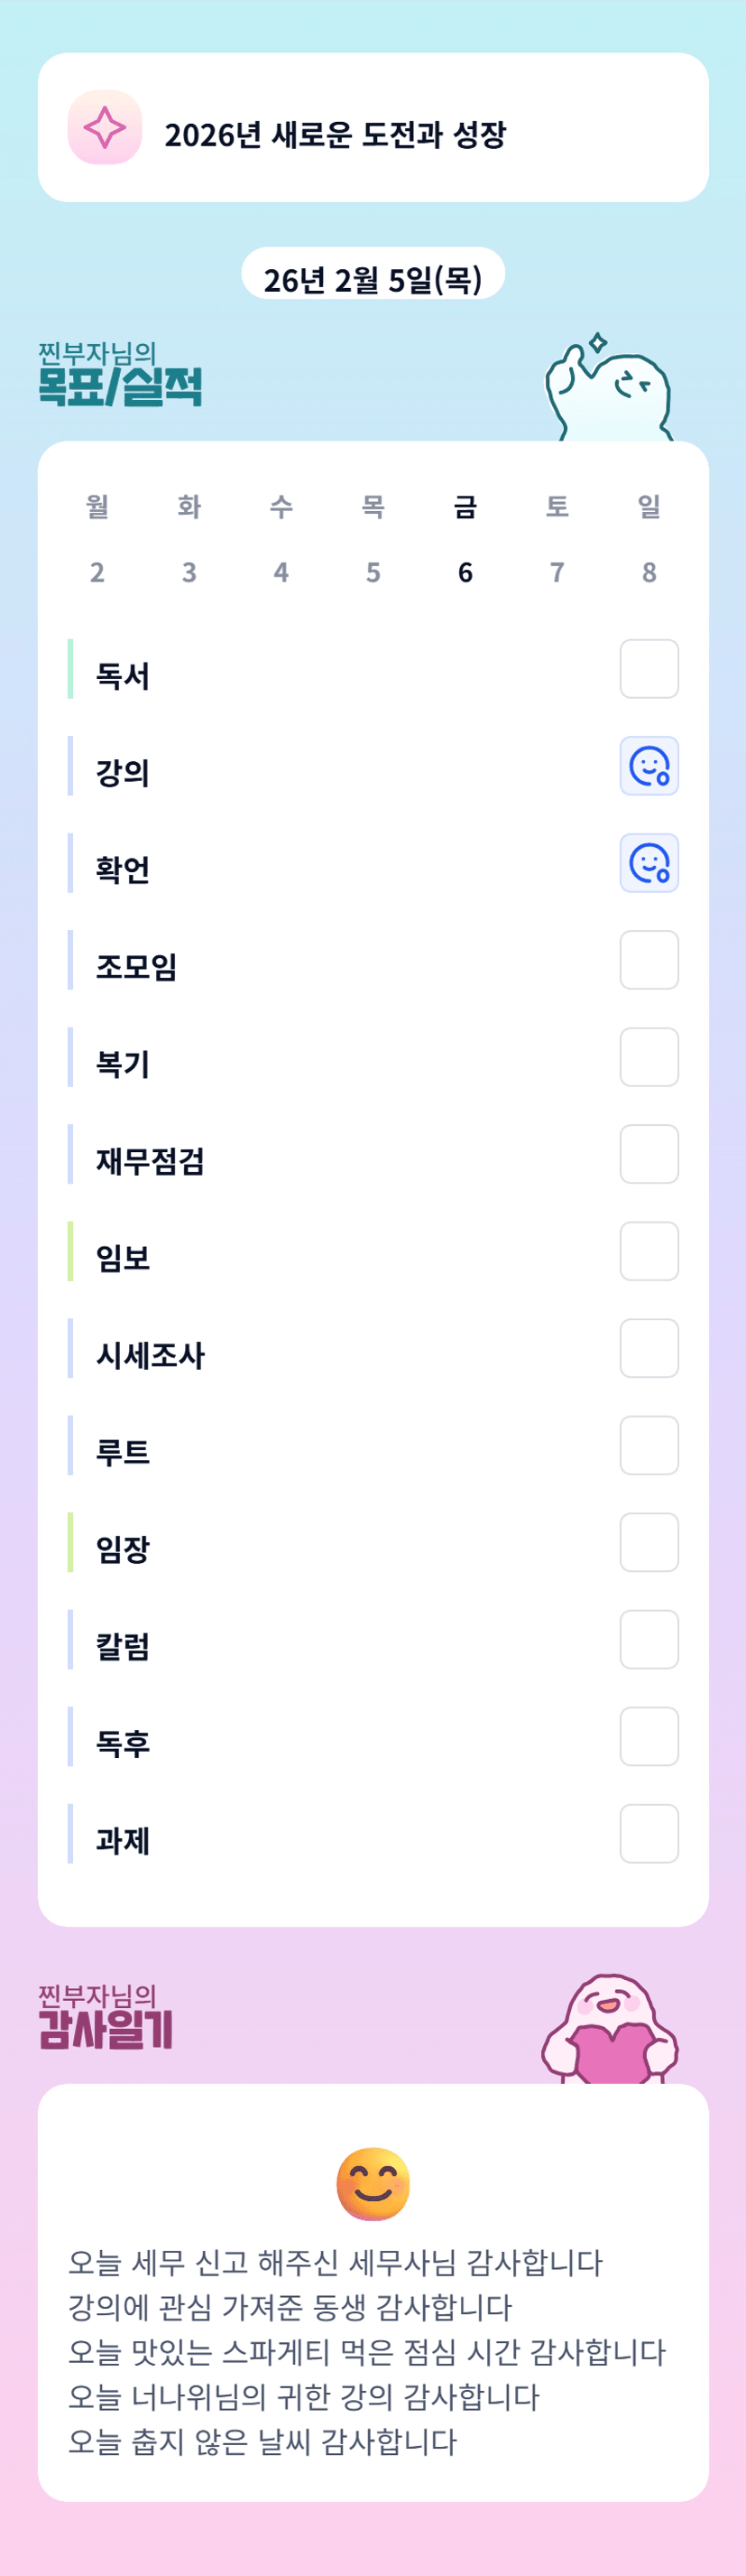Check the 시세조사 checkbox

click(649, 1348)
